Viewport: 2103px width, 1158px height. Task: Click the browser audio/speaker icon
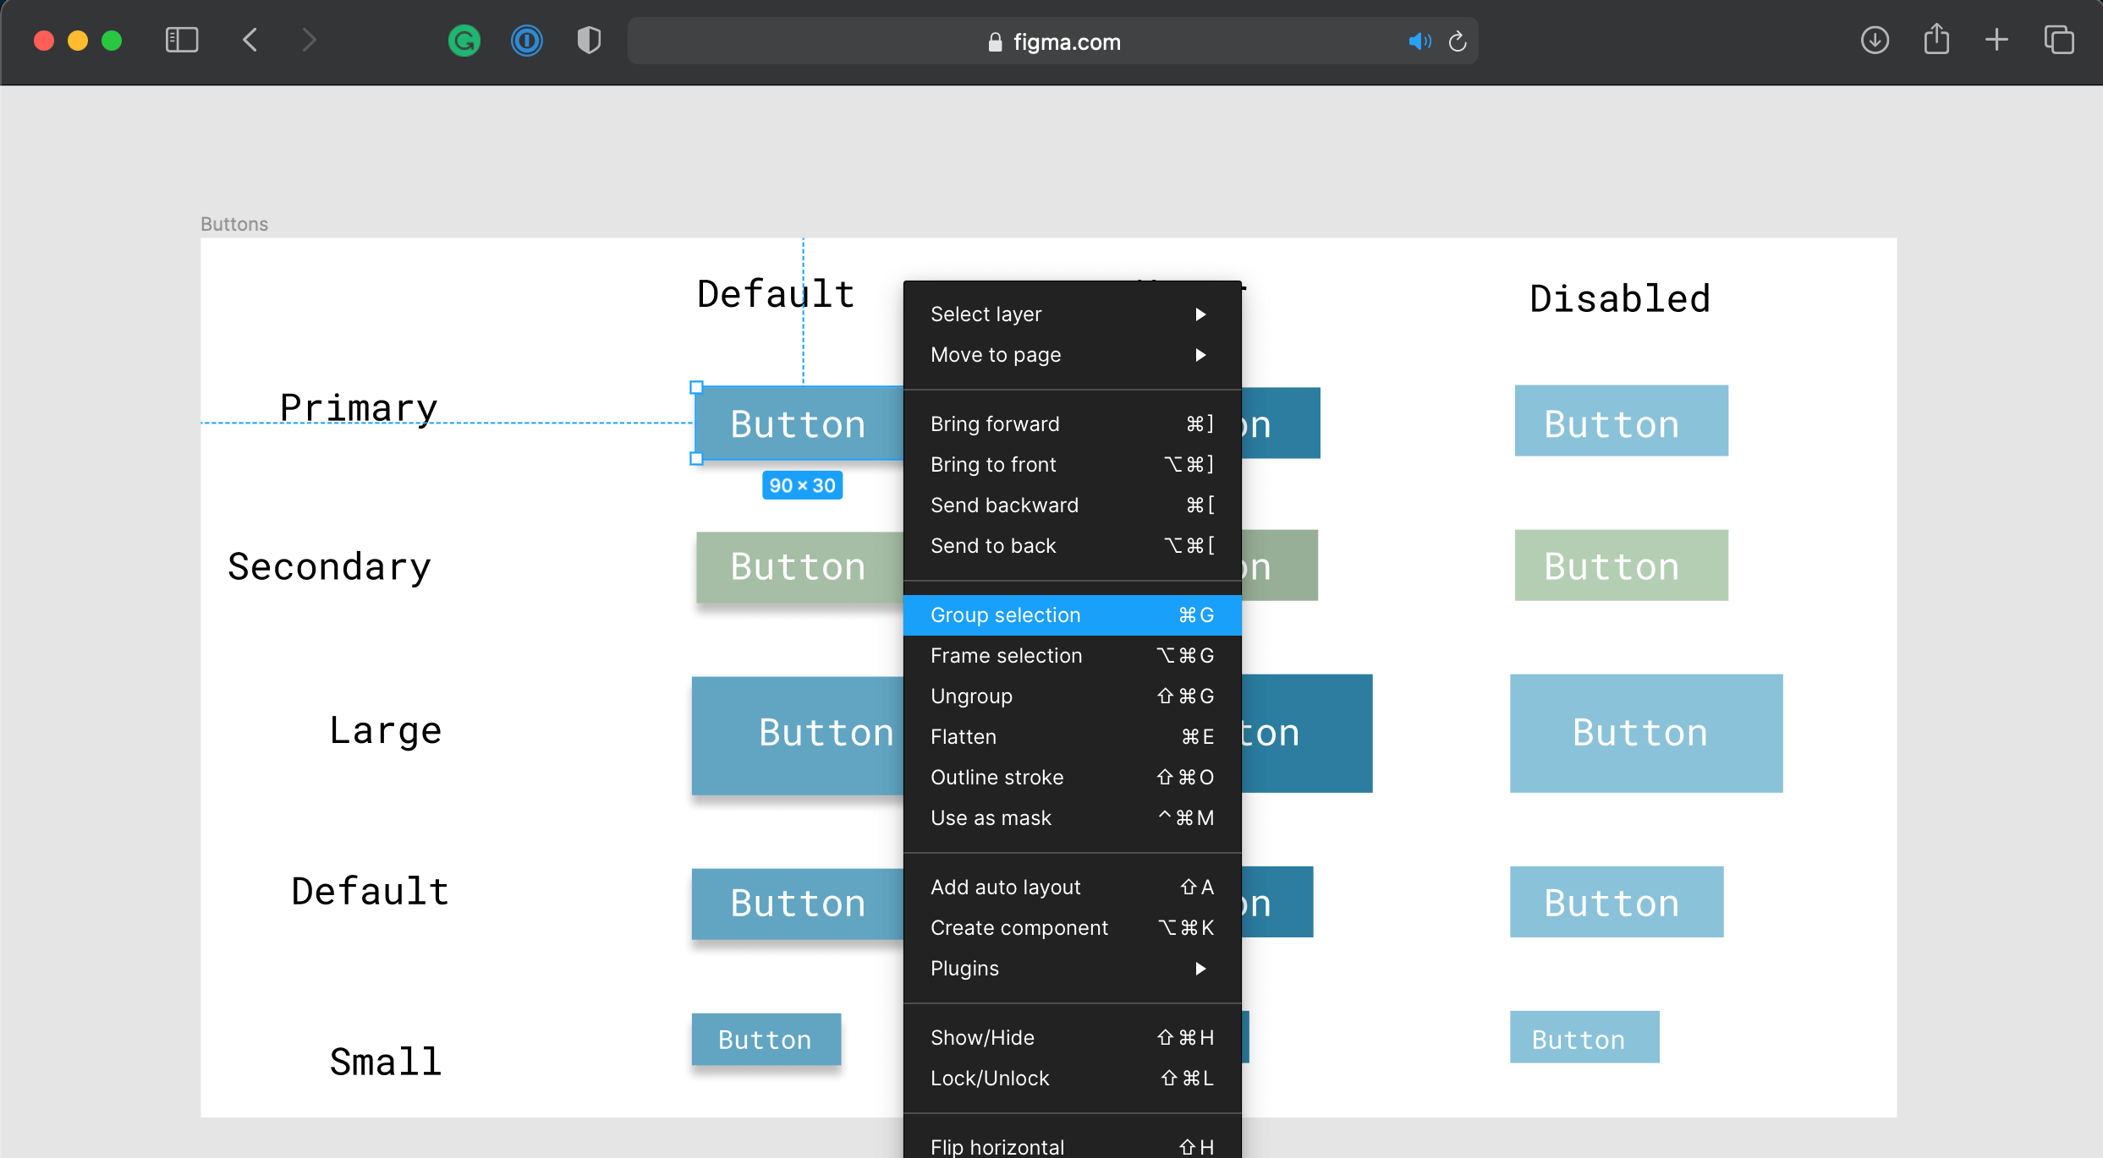click(x=1417, y=41)
